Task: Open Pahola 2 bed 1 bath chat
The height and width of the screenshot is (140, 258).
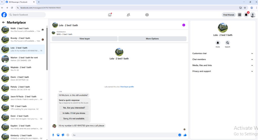Action: pos(23,88)
